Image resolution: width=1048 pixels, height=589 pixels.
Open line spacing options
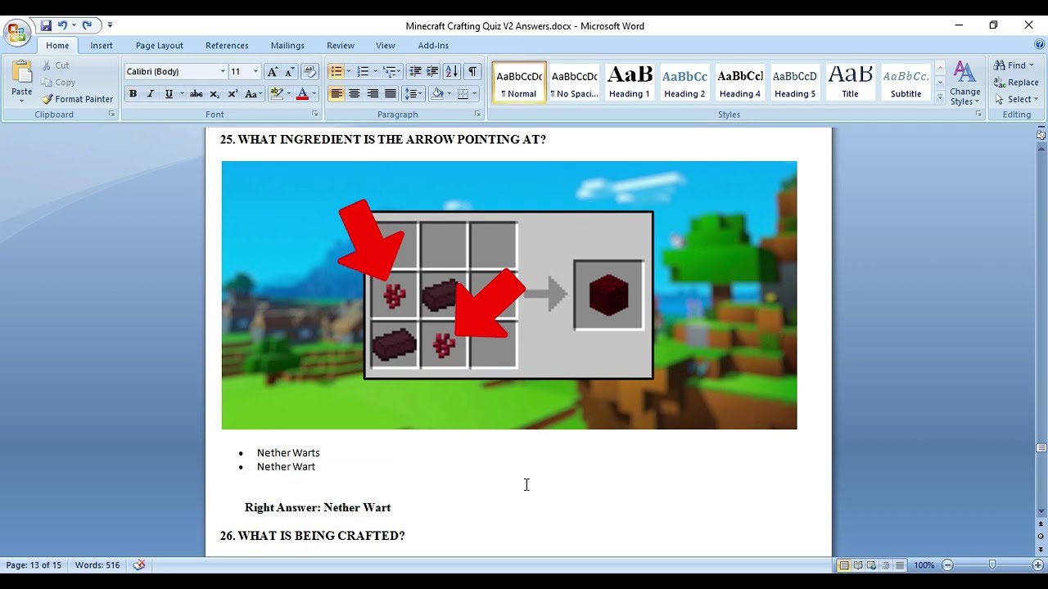[x=413, y=94]
